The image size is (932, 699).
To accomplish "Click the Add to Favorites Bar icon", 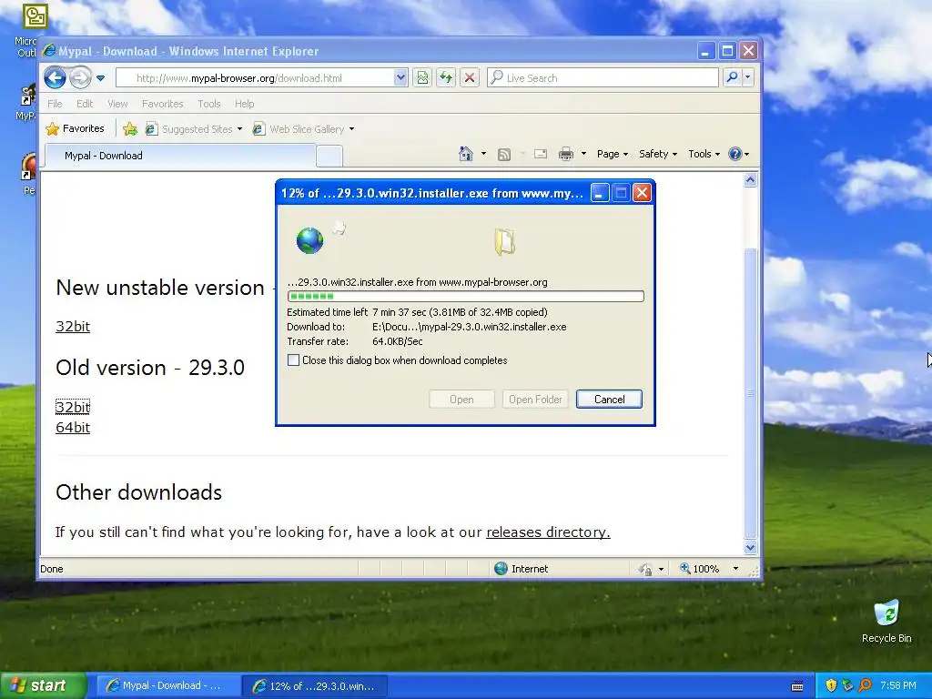I will coord(130,128).
